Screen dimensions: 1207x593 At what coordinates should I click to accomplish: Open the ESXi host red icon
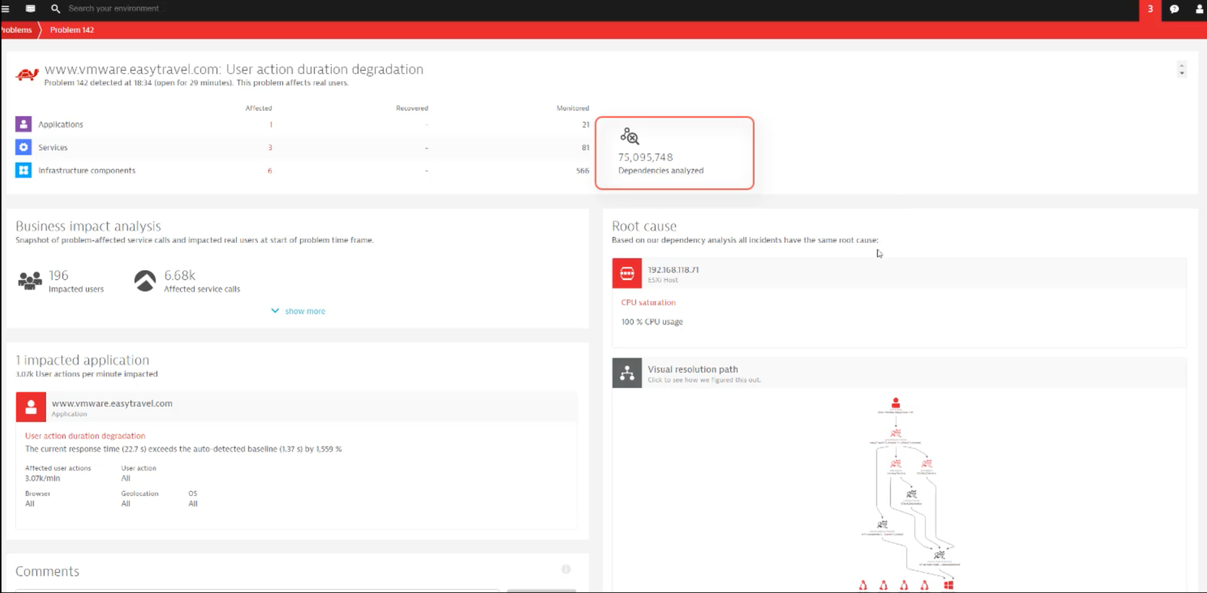coord(627,274)
